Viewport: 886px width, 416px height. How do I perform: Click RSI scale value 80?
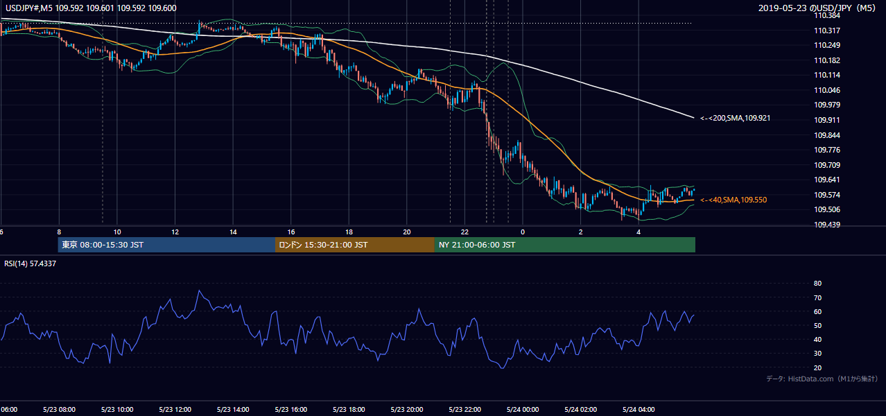point(818,284)
